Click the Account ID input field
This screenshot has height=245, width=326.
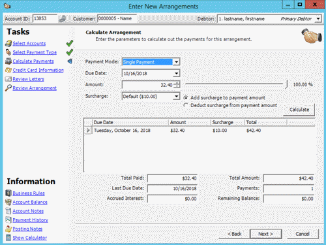coord(45,19)
